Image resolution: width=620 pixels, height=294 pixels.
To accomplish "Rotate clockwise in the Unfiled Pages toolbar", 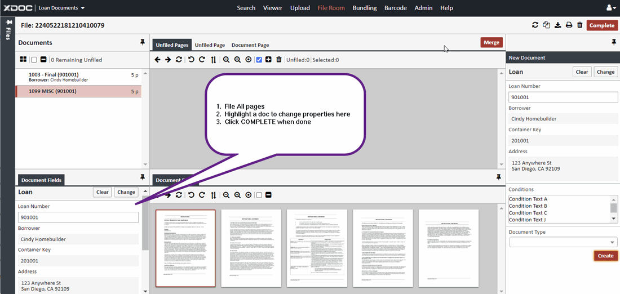I will pyautogui.click(x=202, y=60).
